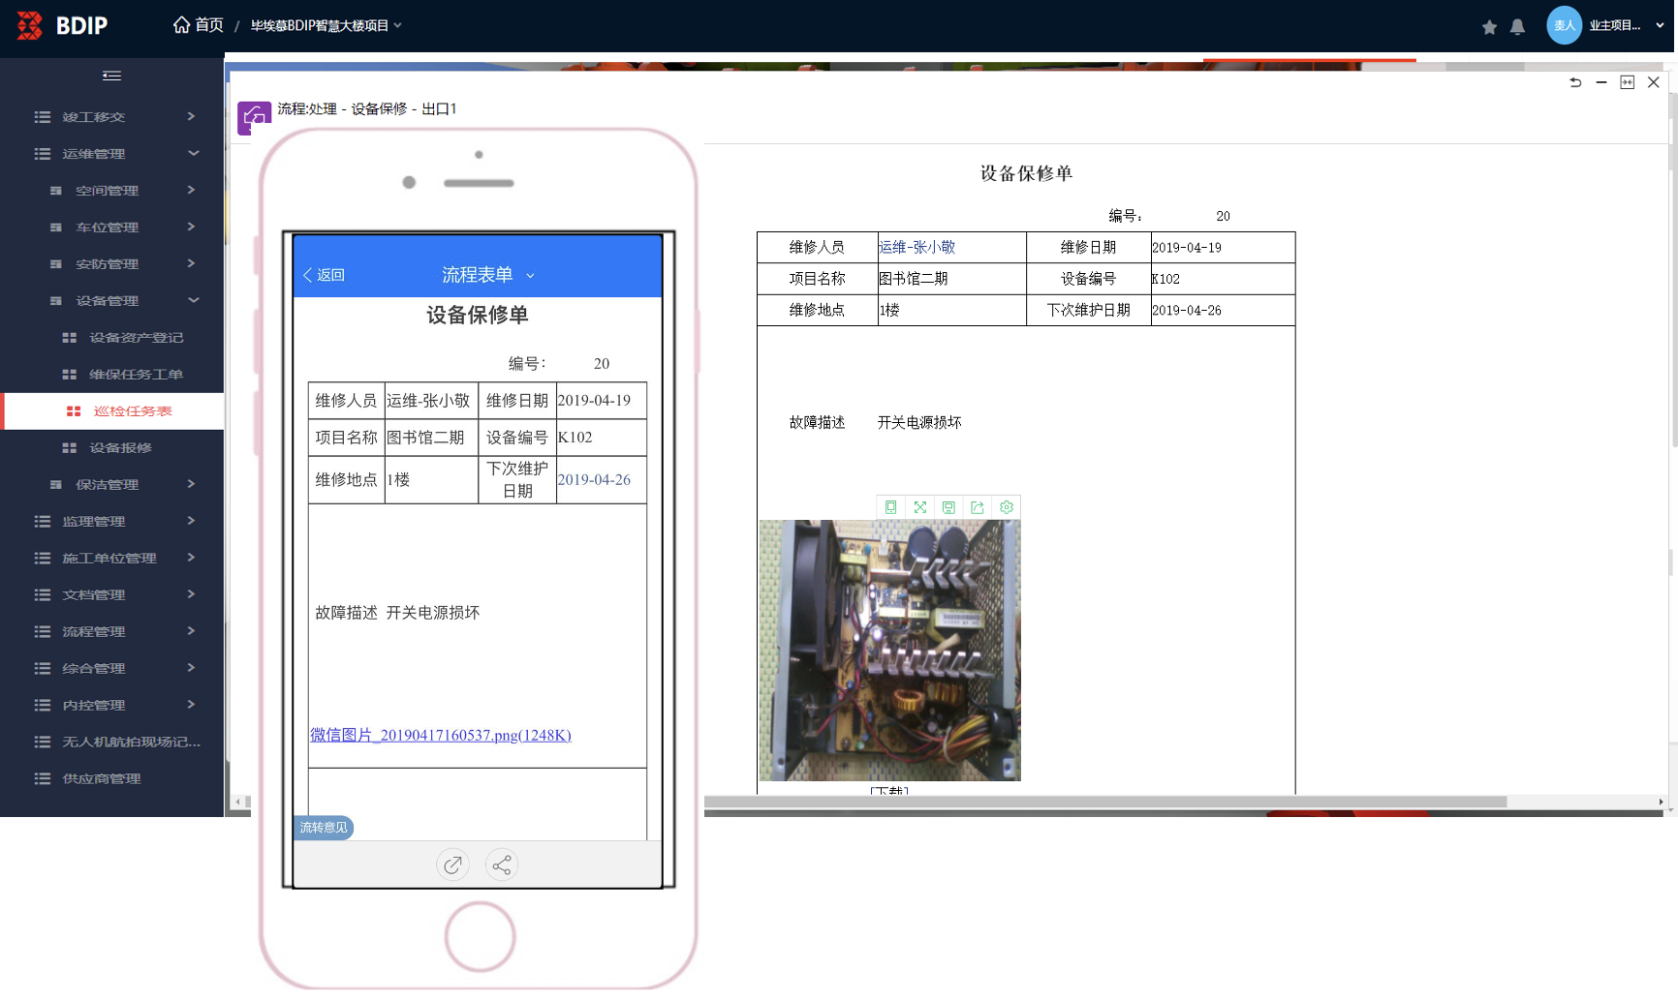
Task: Click the favorites star icon in header
Action: [1489, 27]
